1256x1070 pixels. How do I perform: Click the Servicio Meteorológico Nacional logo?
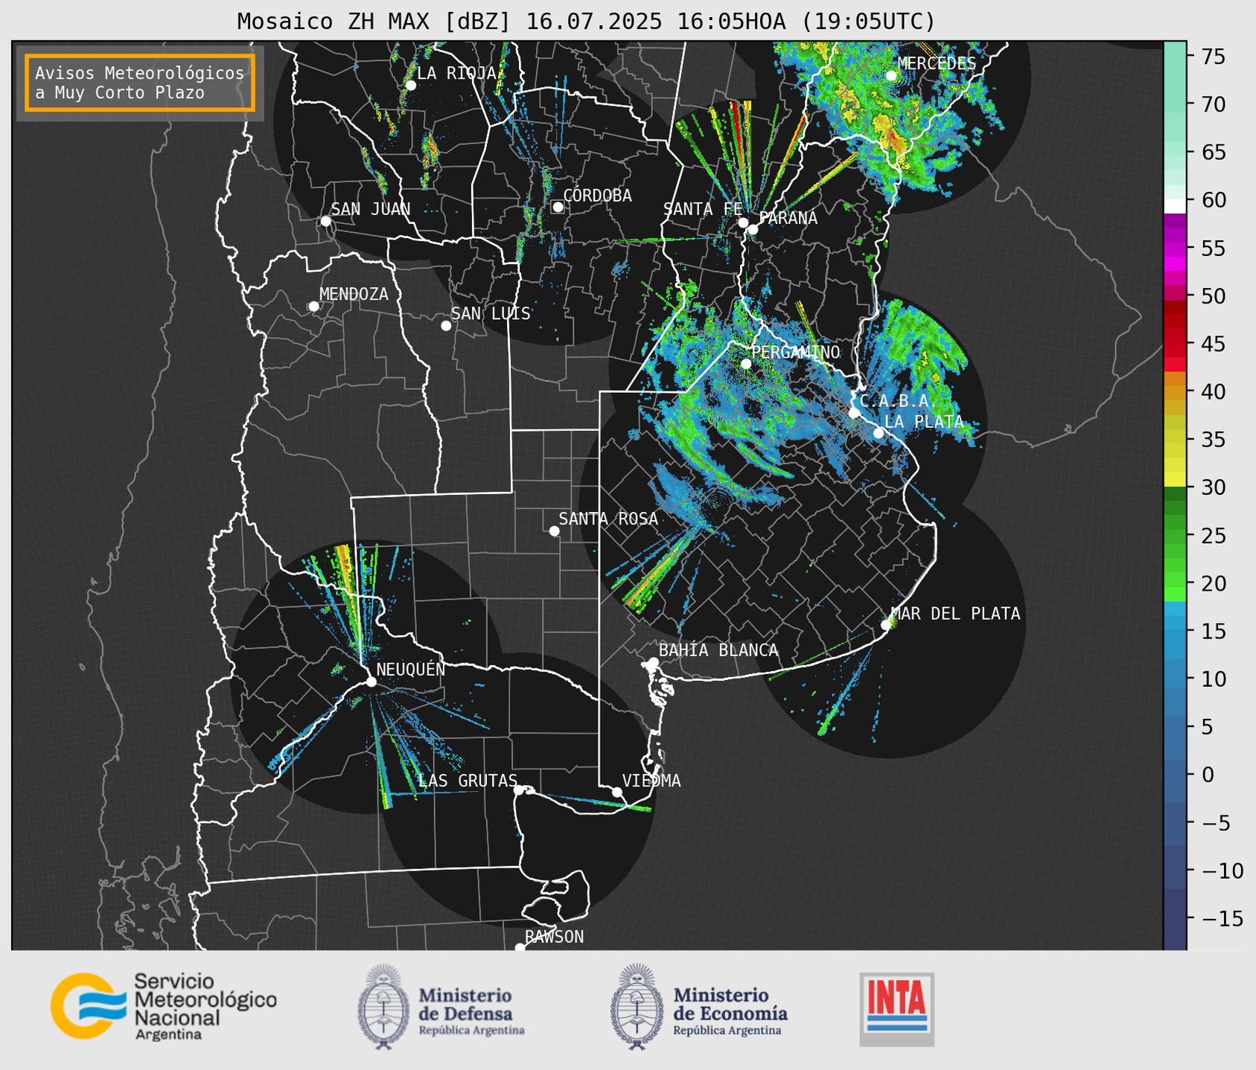(x=164, y=1006)
